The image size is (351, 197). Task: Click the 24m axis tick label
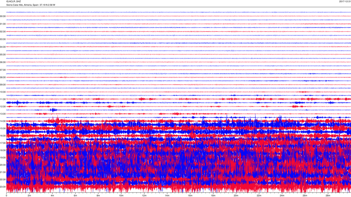[x=282, y=196]
